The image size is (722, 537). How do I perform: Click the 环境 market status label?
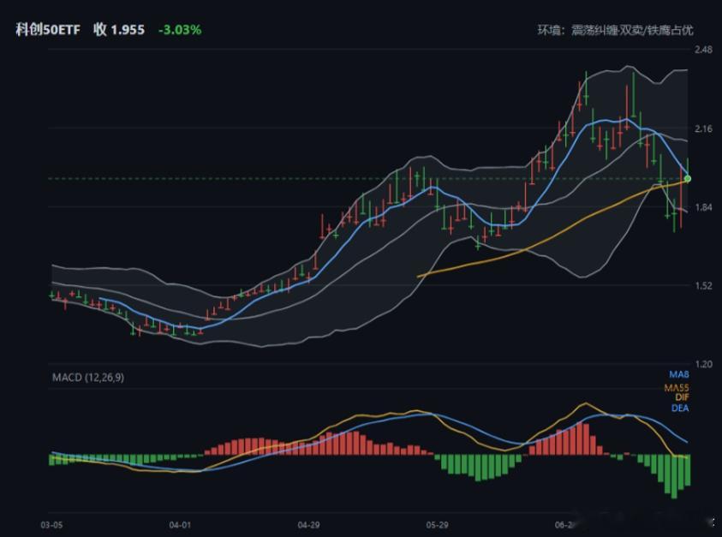coord(615,30)
